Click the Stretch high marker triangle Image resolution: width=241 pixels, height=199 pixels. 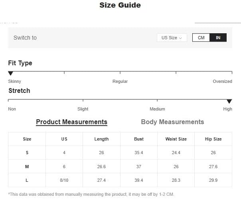pyautogui.click(x=229, y=101)
